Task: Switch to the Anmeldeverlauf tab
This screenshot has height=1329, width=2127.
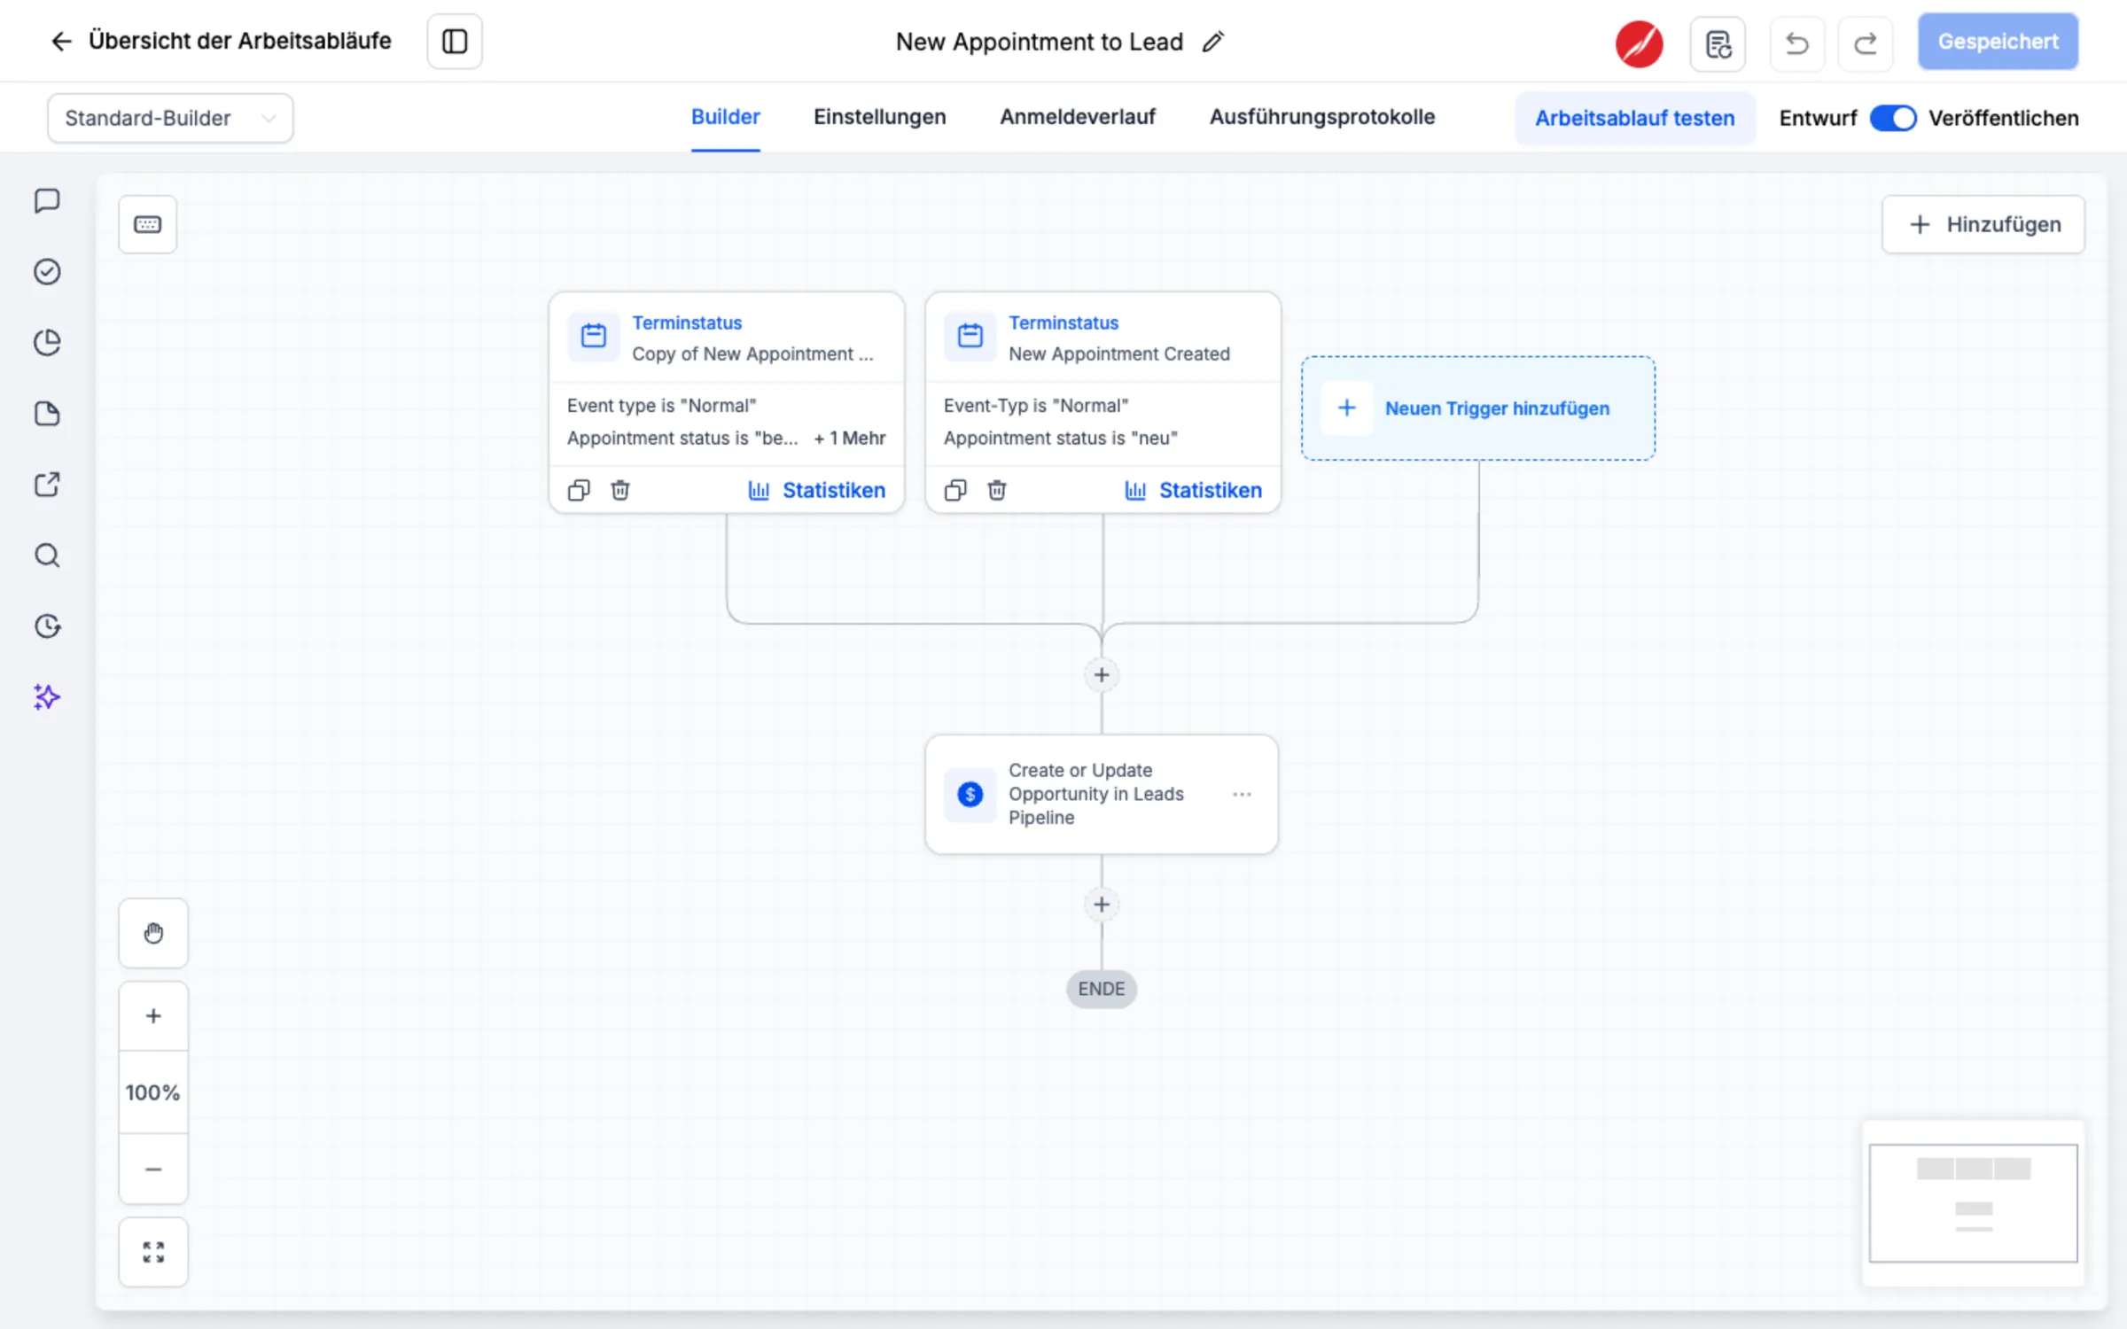Action: point(1078,117)
